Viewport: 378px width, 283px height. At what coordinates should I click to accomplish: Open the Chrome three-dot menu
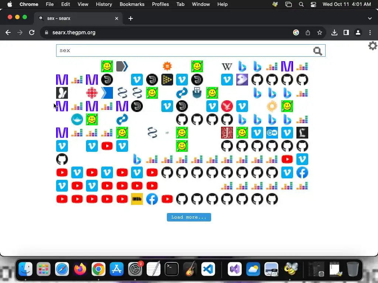click(x=370, y=32)
